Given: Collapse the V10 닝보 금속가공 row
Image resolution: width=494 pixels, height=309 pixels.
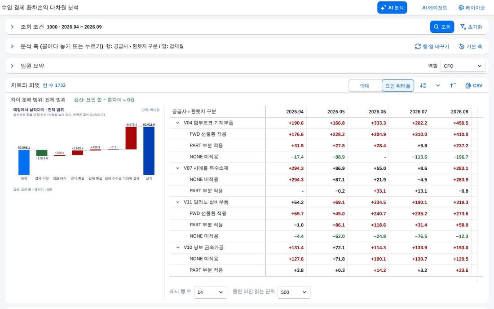Looking at the screenshot, I should (178, 247).
